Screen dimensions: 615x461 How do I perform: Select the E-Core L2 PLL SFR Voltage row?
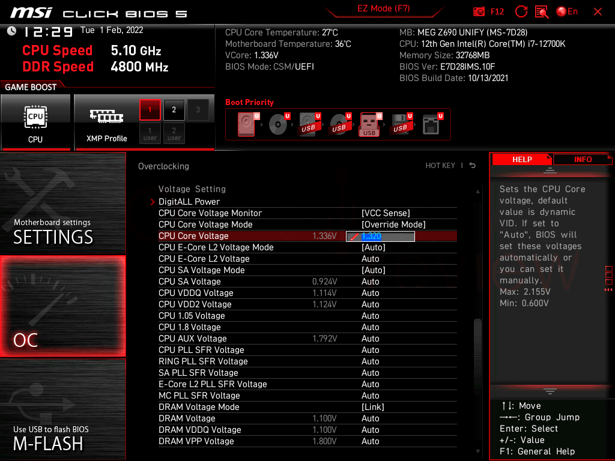(307, 384)
